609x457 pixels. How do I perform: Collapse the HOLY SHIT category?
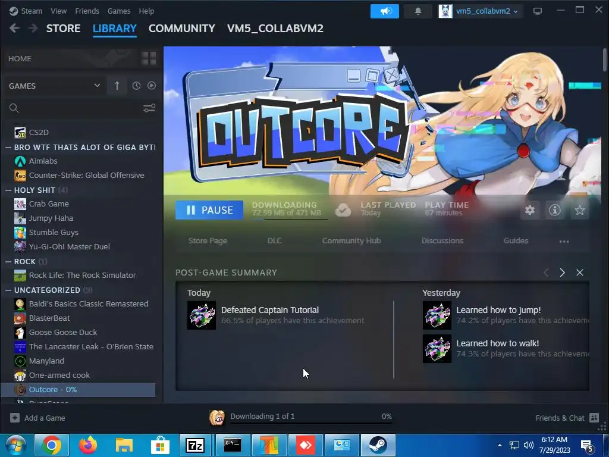coord(8,190)
